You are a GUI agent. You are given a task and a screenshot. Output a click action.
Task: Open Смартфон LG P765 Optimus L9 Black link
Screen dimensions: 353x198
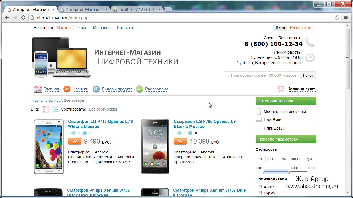[x=205, y=124]
